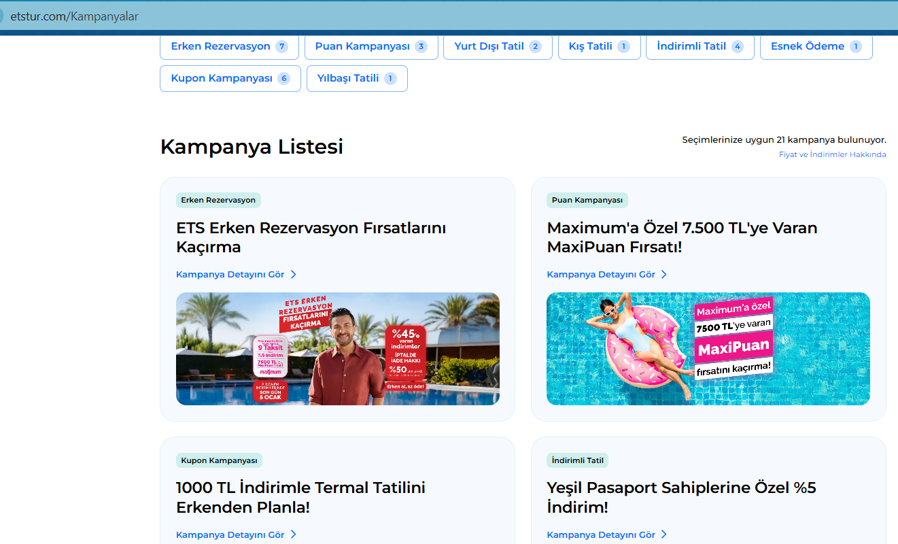Open the ETS Erken Rezervasyon banner image
This screenshot has height=544, width=898.
pos(338,349)
